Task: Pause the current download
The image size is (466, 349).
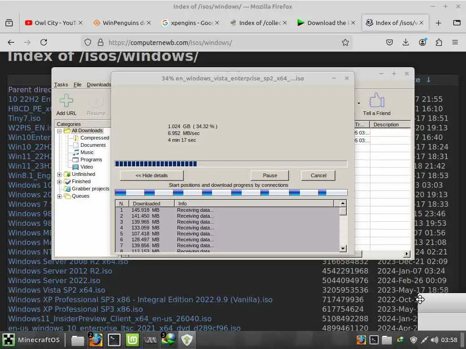Action: click(x=270, y=175)
